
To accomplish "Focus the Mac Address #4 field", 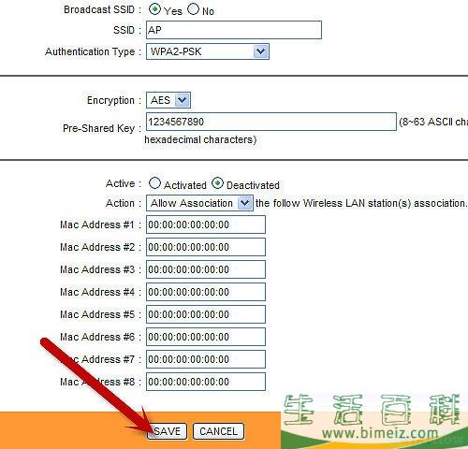I will [x=206, y=292].
